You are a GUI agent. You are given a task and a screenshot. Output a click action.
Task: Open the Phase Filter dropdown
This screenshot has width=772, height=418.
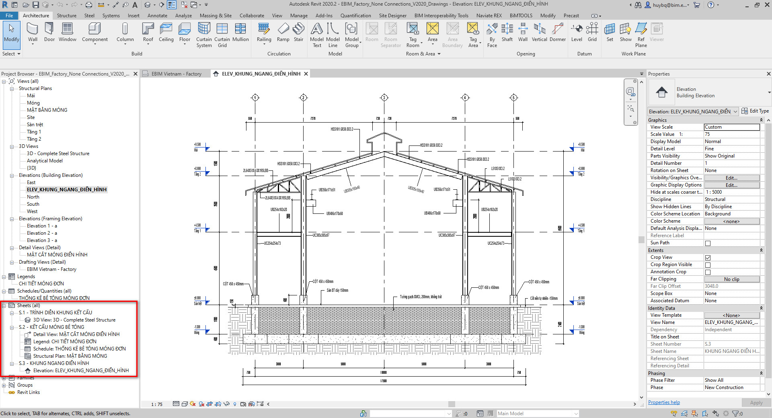[731, 380]
